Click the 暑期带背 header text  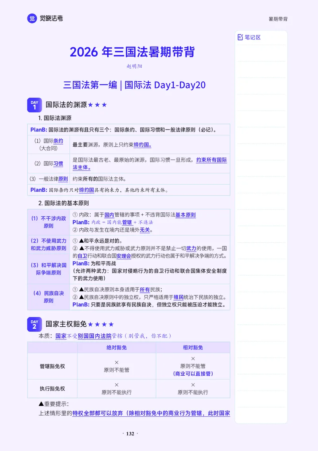pyautogui.click(x=278, y=19)
